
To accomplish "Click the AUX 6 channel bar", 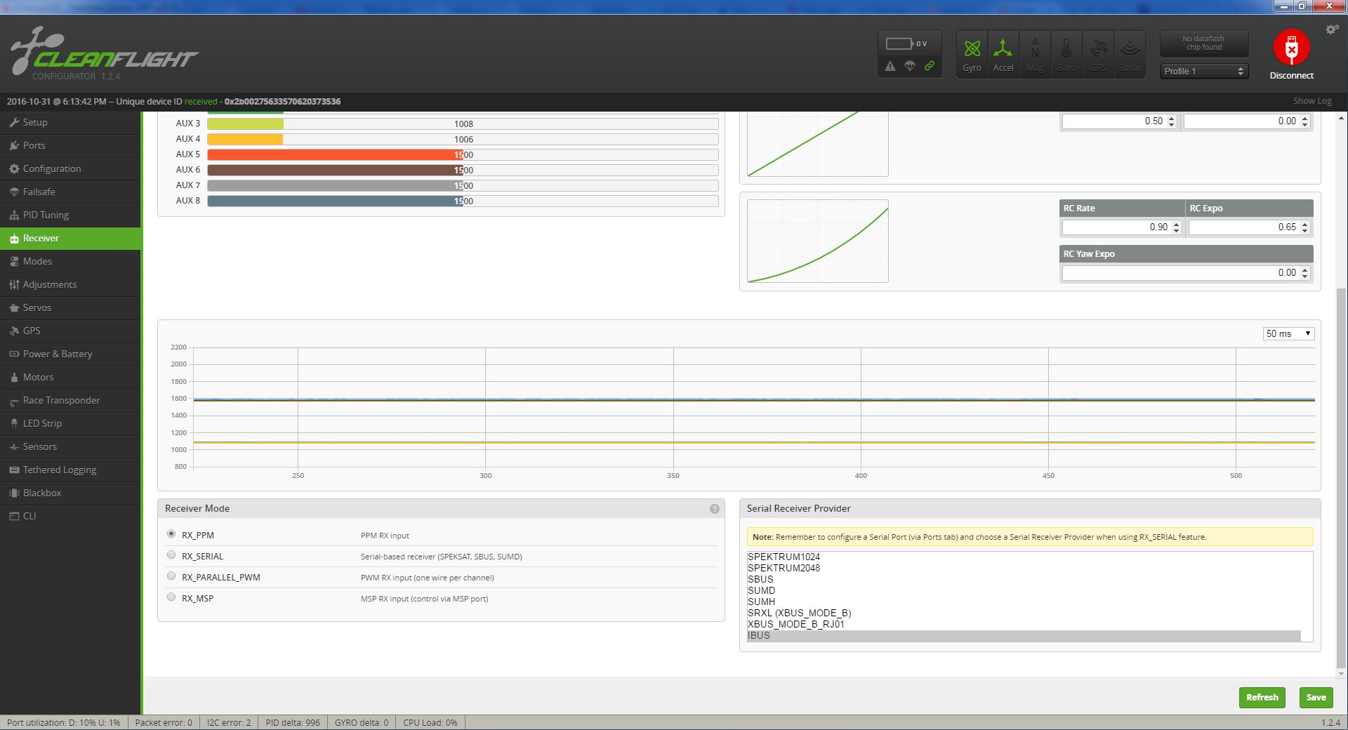I will pos(463,170).
